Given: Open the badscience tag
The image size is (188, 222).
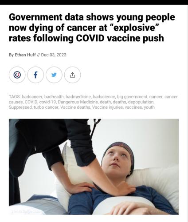Looking at the screenshot, I should 104,97.
